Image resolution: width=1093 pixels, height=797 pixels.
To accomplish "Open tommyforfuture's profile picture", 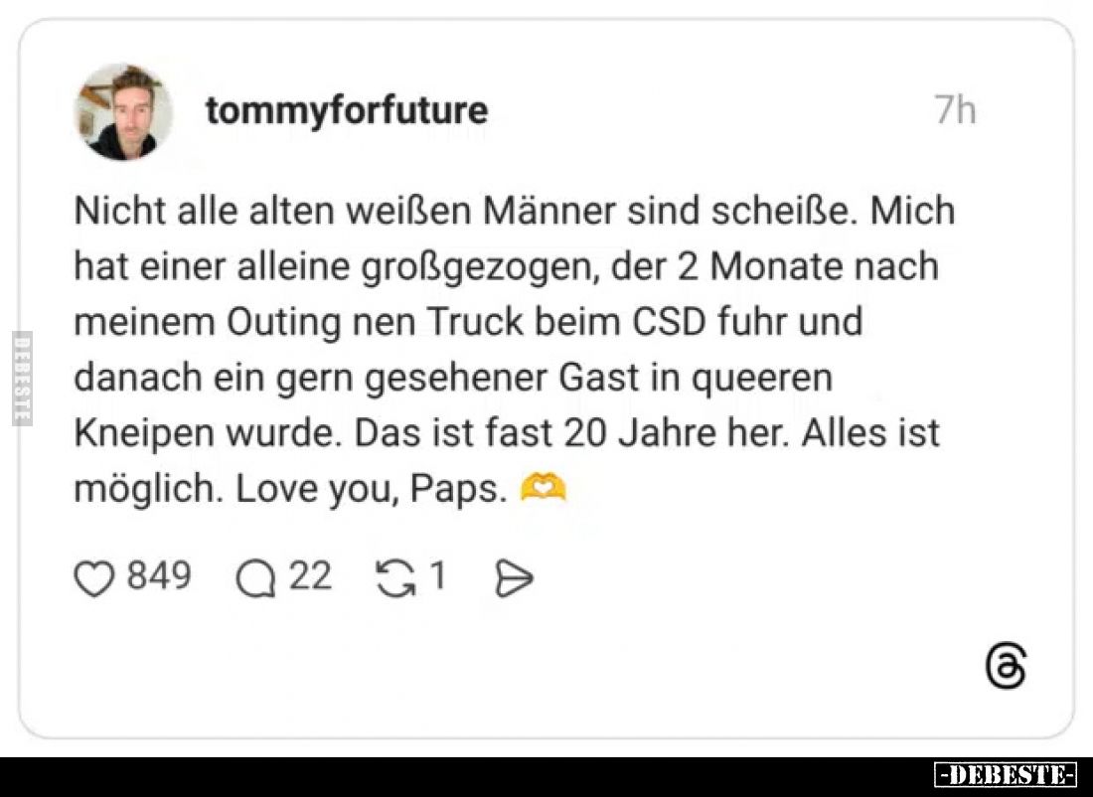I will [122, 112].
